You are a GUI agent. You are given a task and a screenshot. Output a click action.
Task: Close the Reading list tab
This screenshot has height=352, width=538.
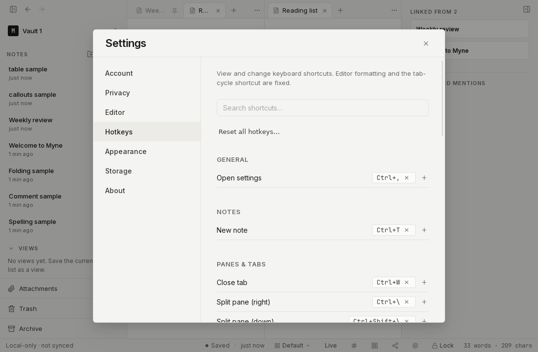click(325, 11)
